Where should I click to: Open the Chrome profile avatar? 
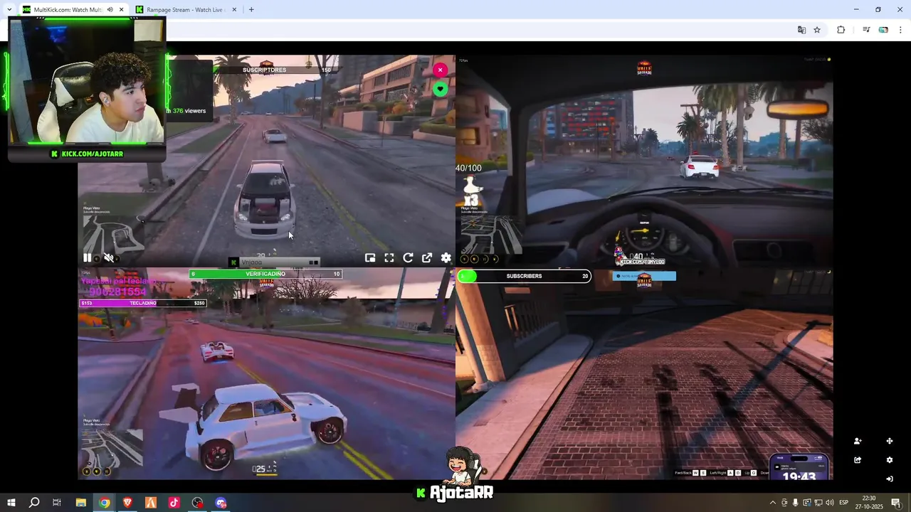883,30
